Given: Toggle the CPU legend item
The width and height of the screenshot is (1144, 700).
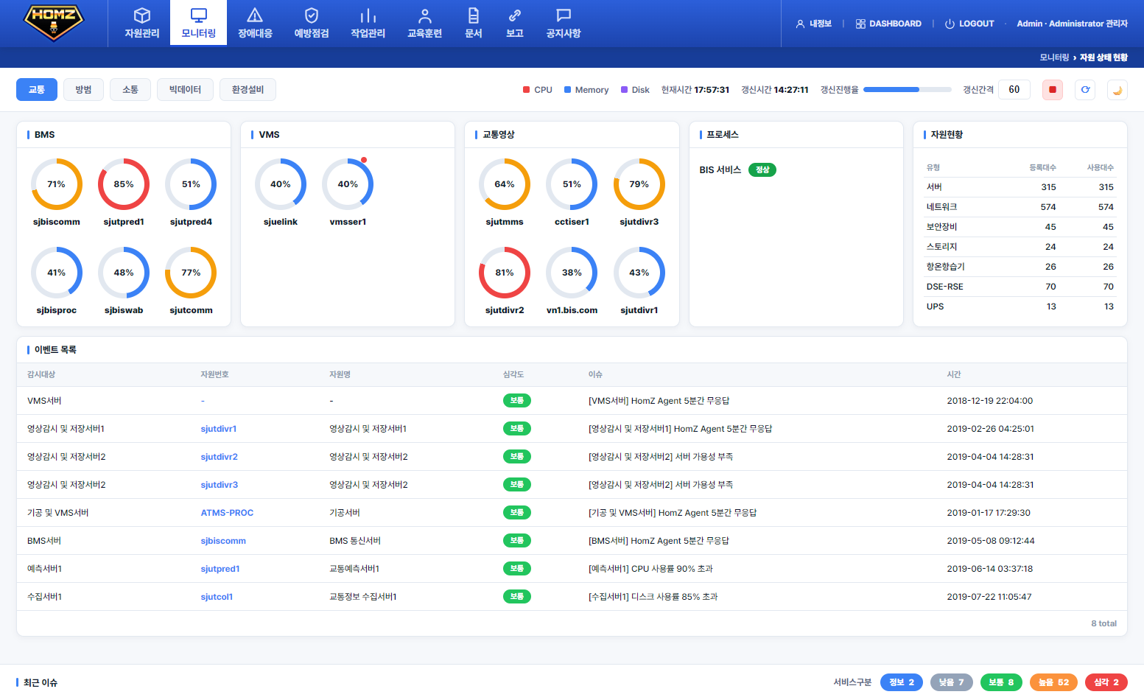Looking at the screenshot, I should point(538,90).
